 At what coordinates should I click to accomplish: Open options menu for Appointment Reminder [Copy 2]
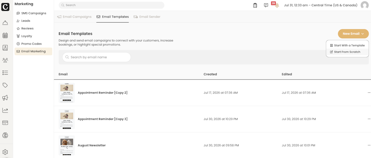(369, 93)
